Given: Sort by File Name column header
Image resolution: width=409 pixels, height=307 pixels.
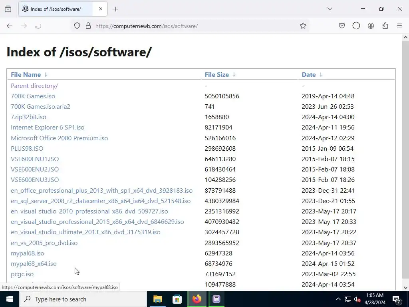Looking at the screenshot, I should 26,74.
